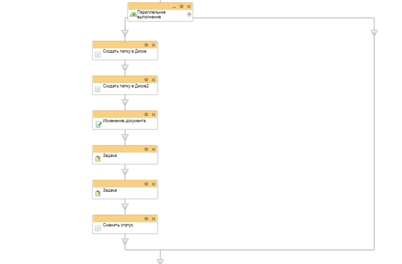Delete the Параллельное выполнение block

click(x=189, y=6)
